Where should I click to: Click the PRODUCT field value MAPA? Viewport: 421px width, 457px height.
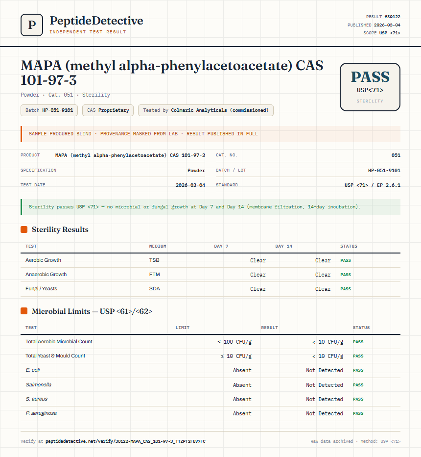coord(130,155)
